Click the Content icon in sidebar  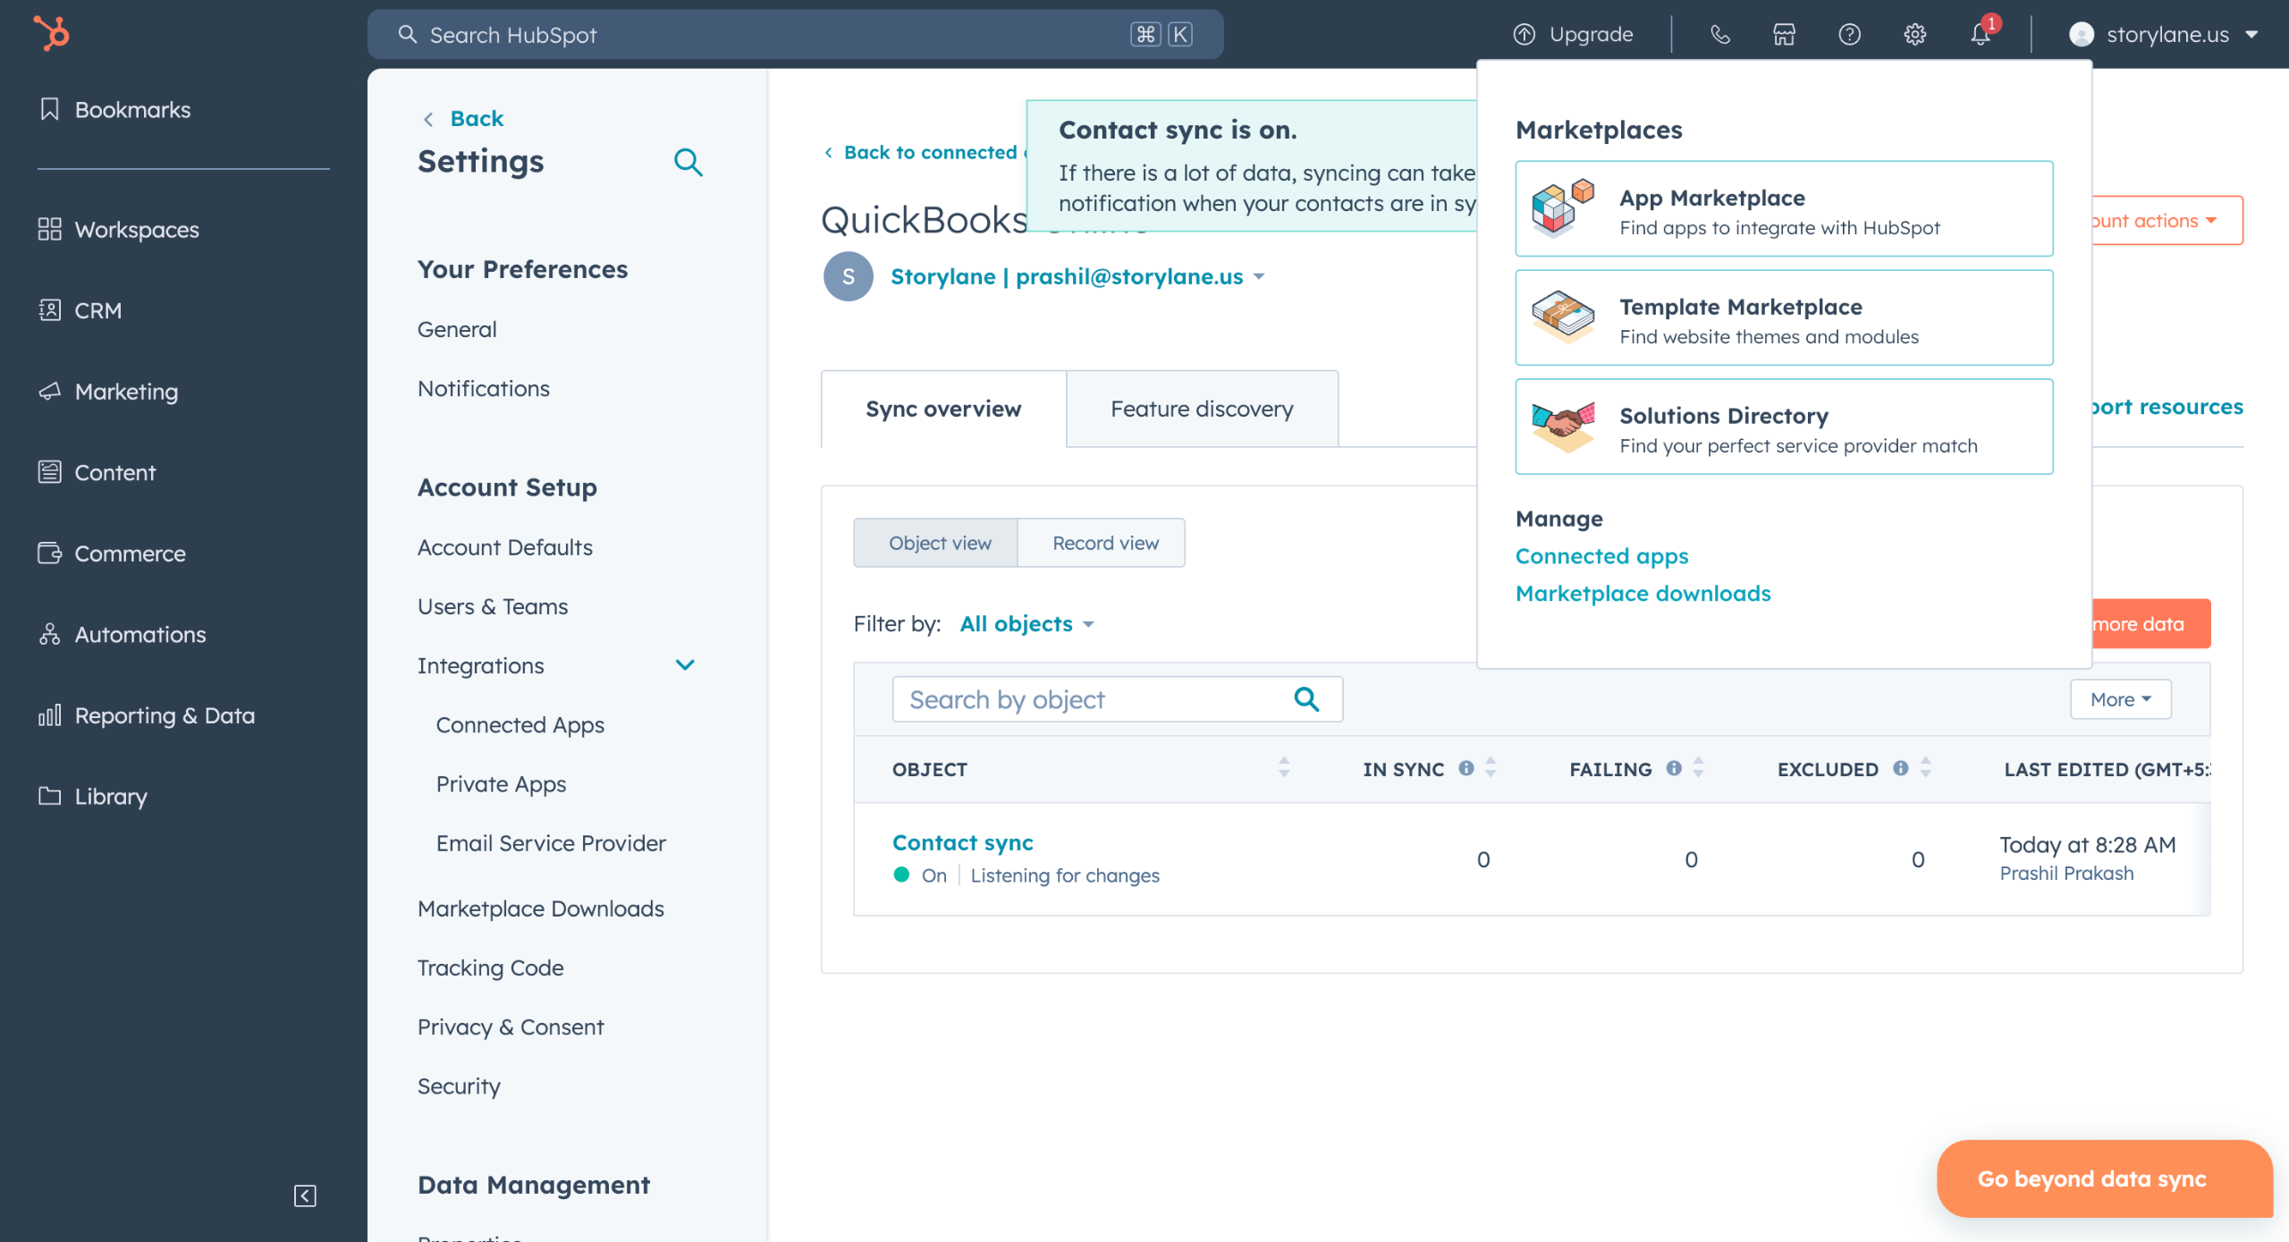pyautogui.click(x=50, y=472)
